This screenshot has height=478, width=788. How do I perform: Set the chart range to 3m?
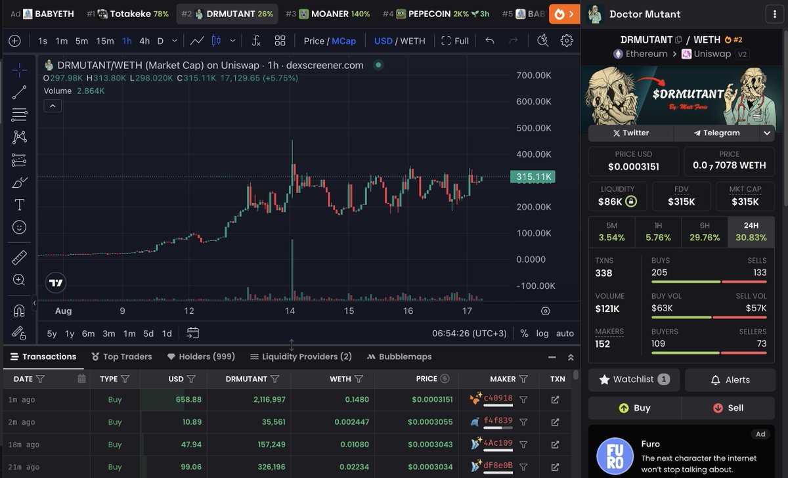pyautogui.click(x=108, y=334)
